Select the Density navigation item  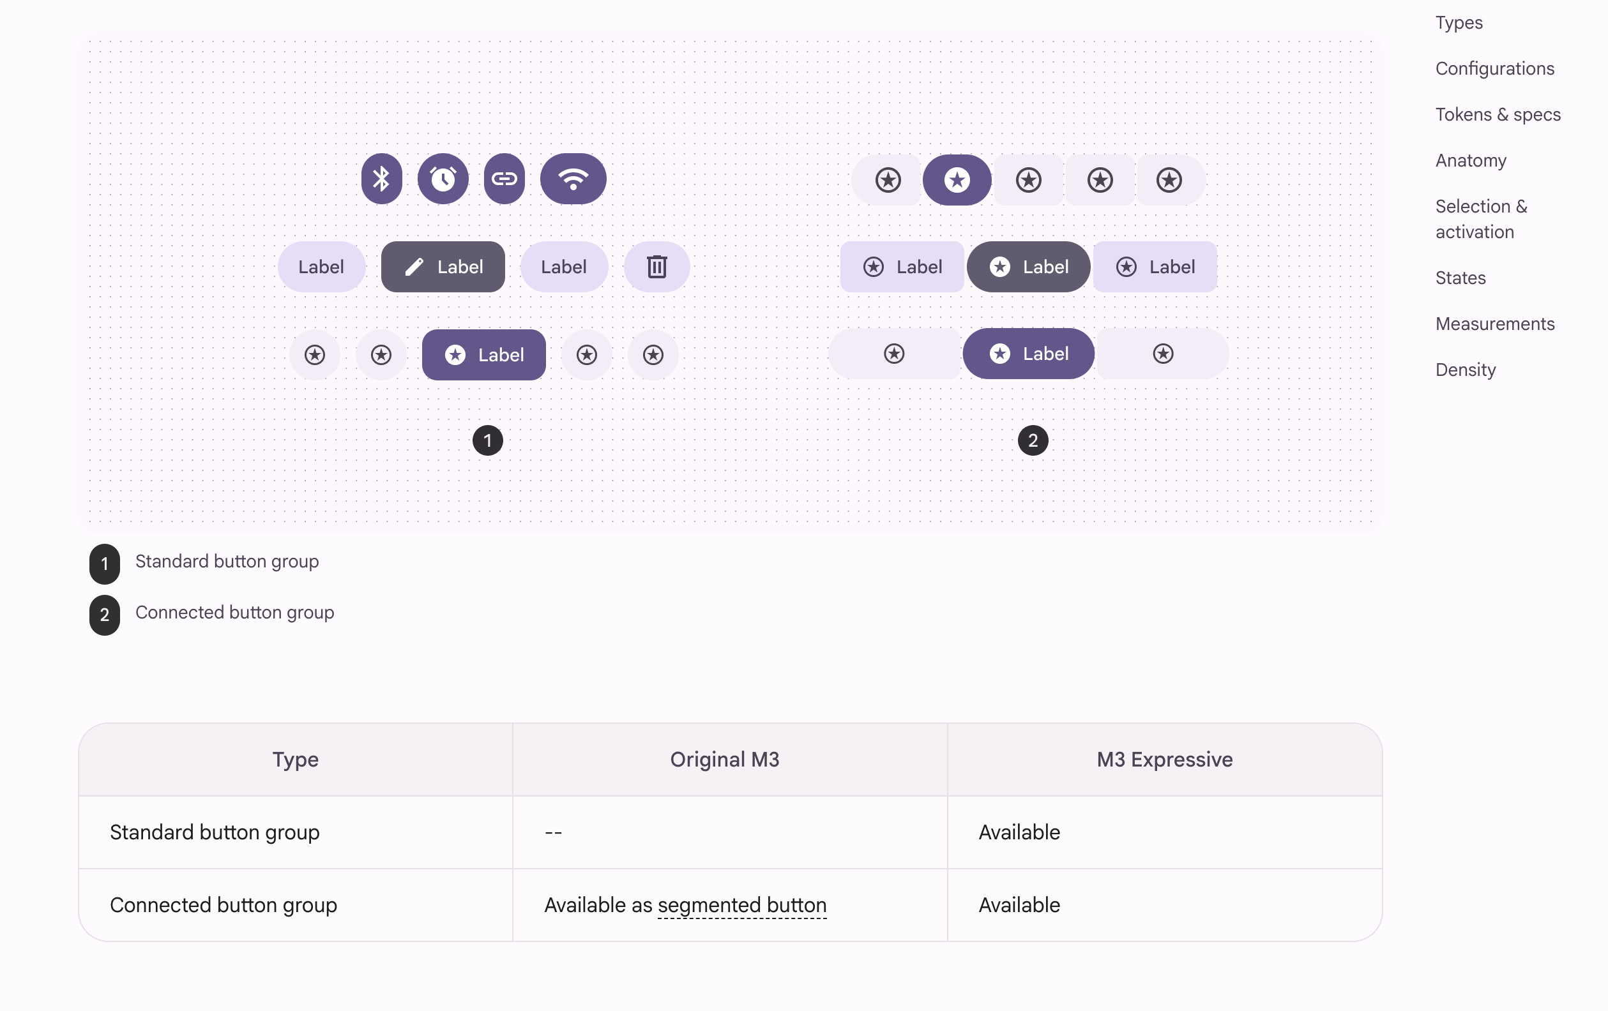1466,370
